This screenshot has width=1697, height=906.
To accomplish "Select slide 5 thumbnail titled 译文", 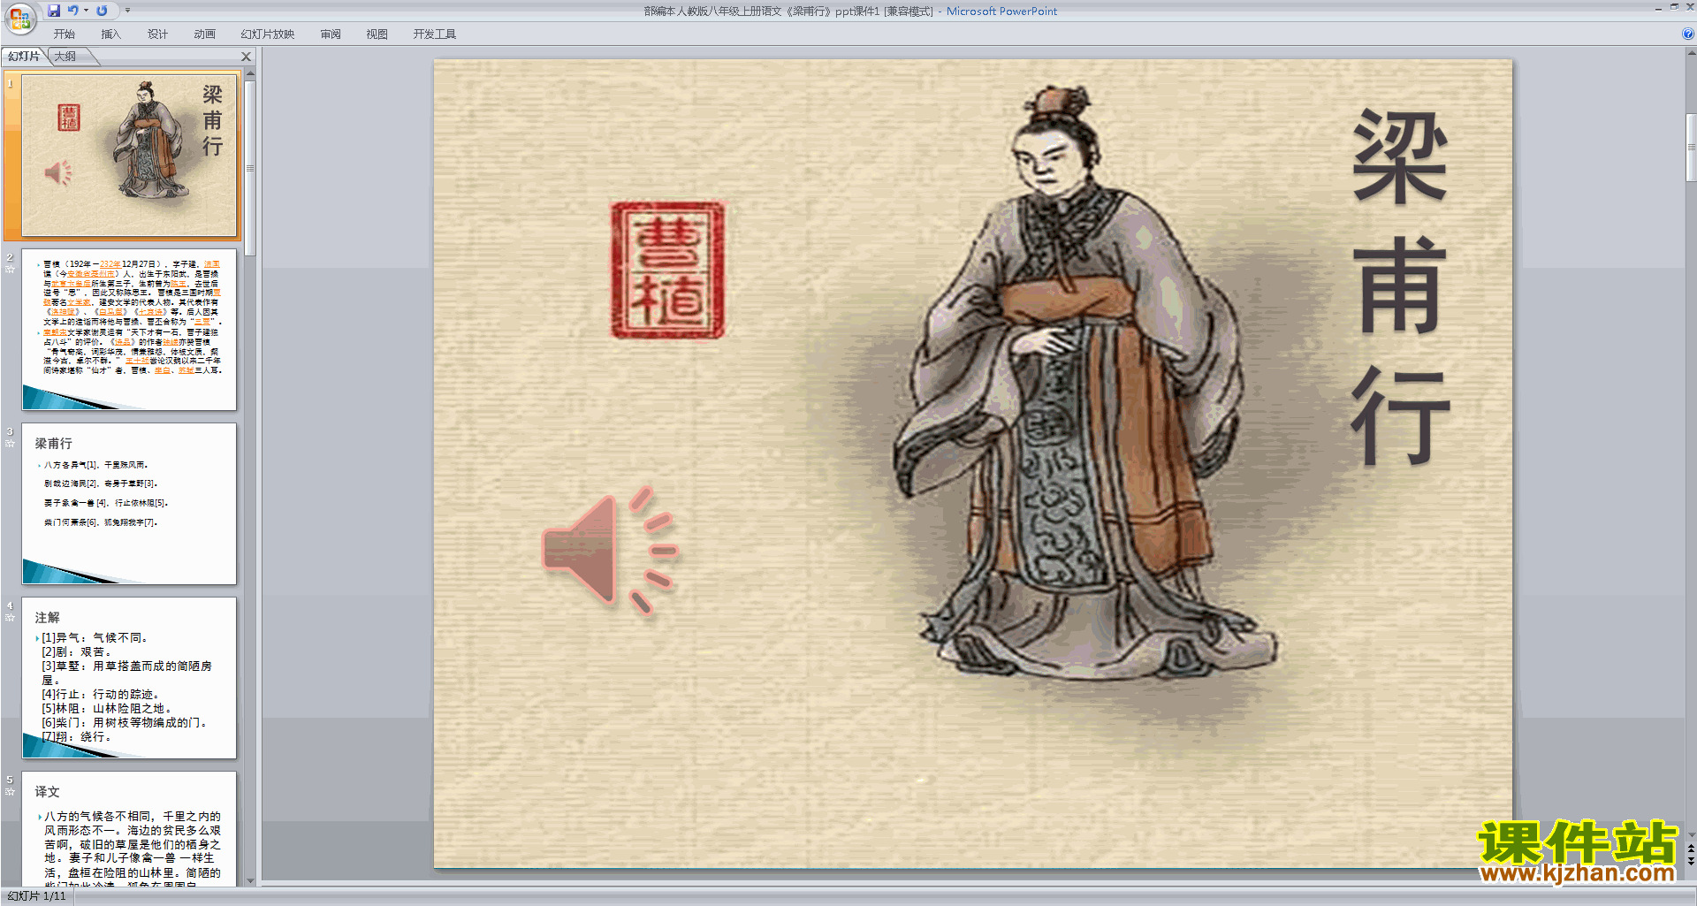I will click(130, 829).
